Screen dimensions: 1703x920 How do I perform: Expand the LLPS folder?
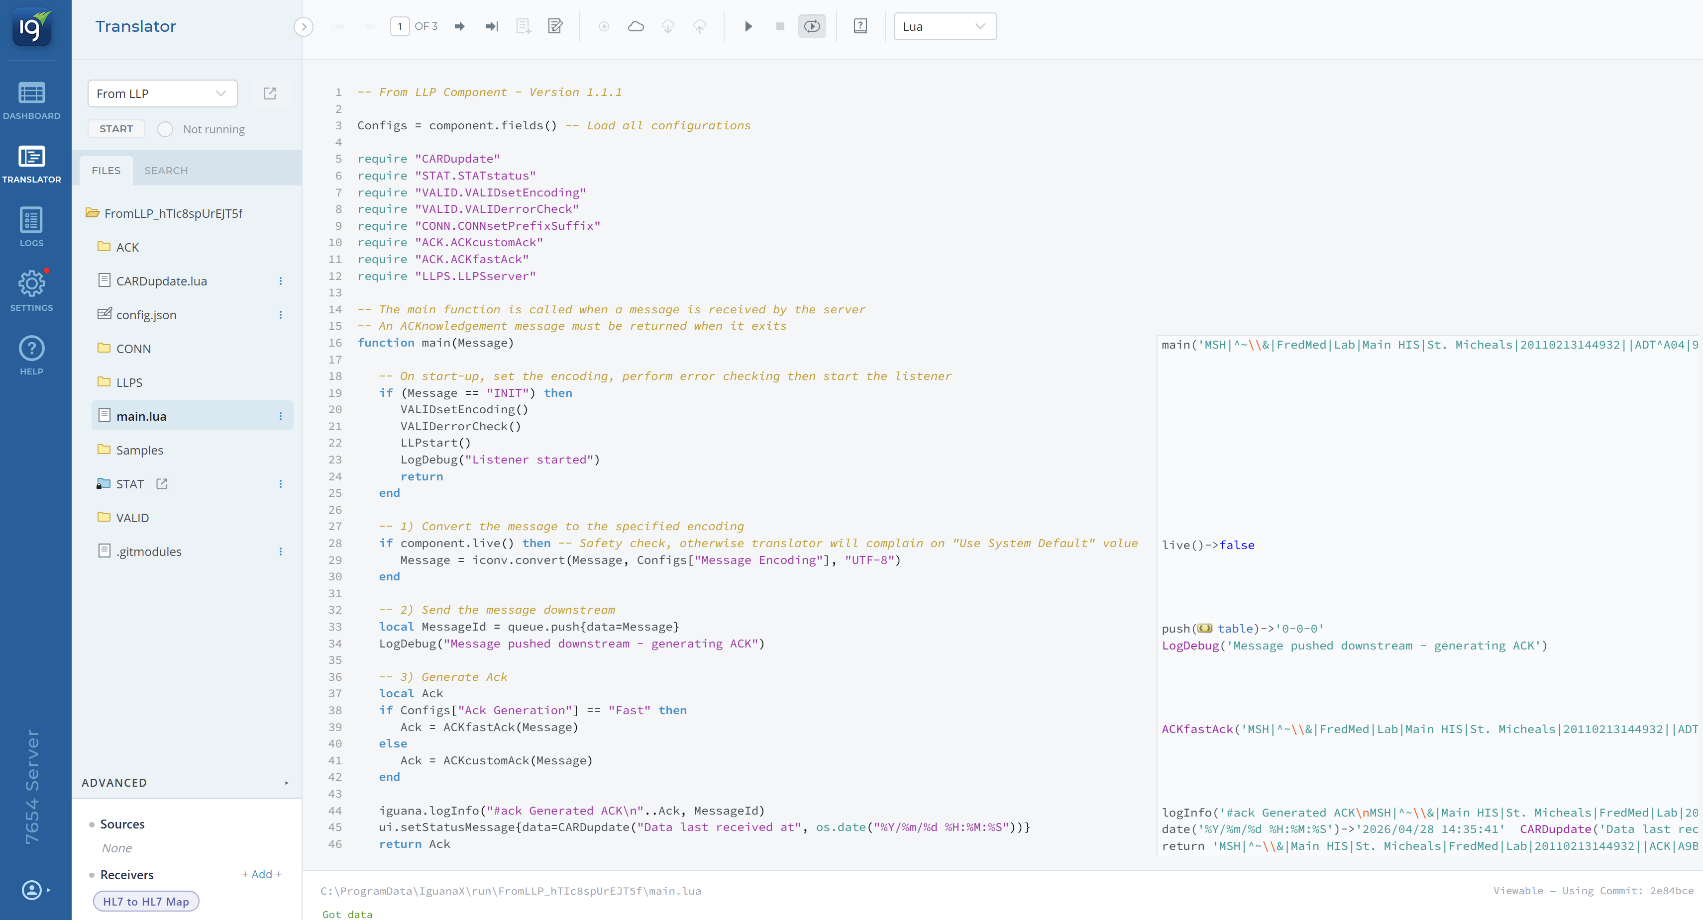pos(119,382)
